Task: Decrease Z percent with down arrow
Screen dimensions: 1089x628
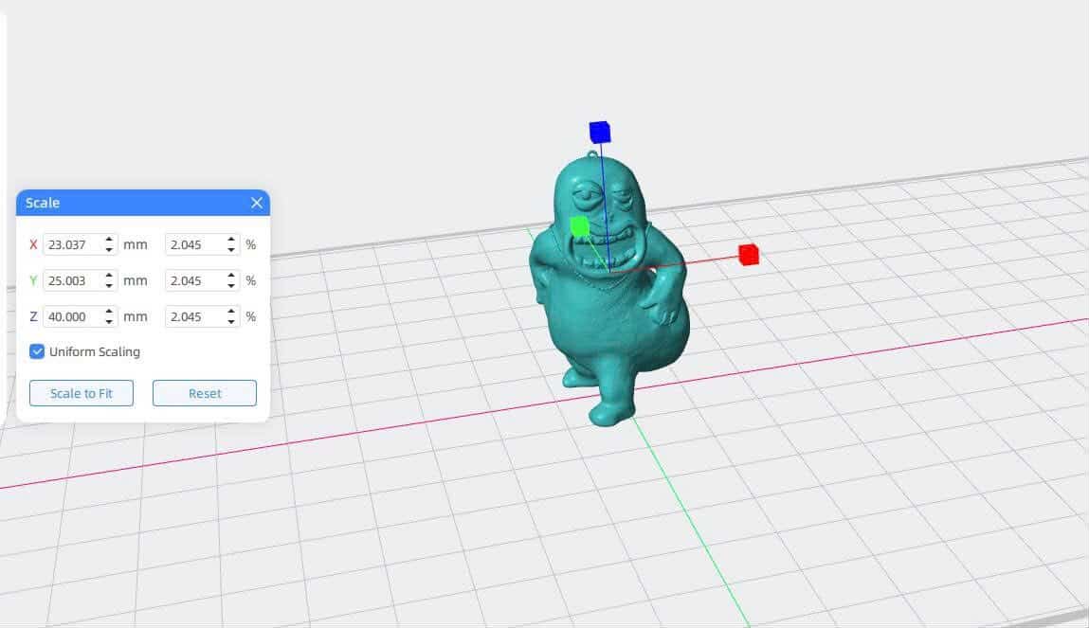Action: tap(231, 321)
